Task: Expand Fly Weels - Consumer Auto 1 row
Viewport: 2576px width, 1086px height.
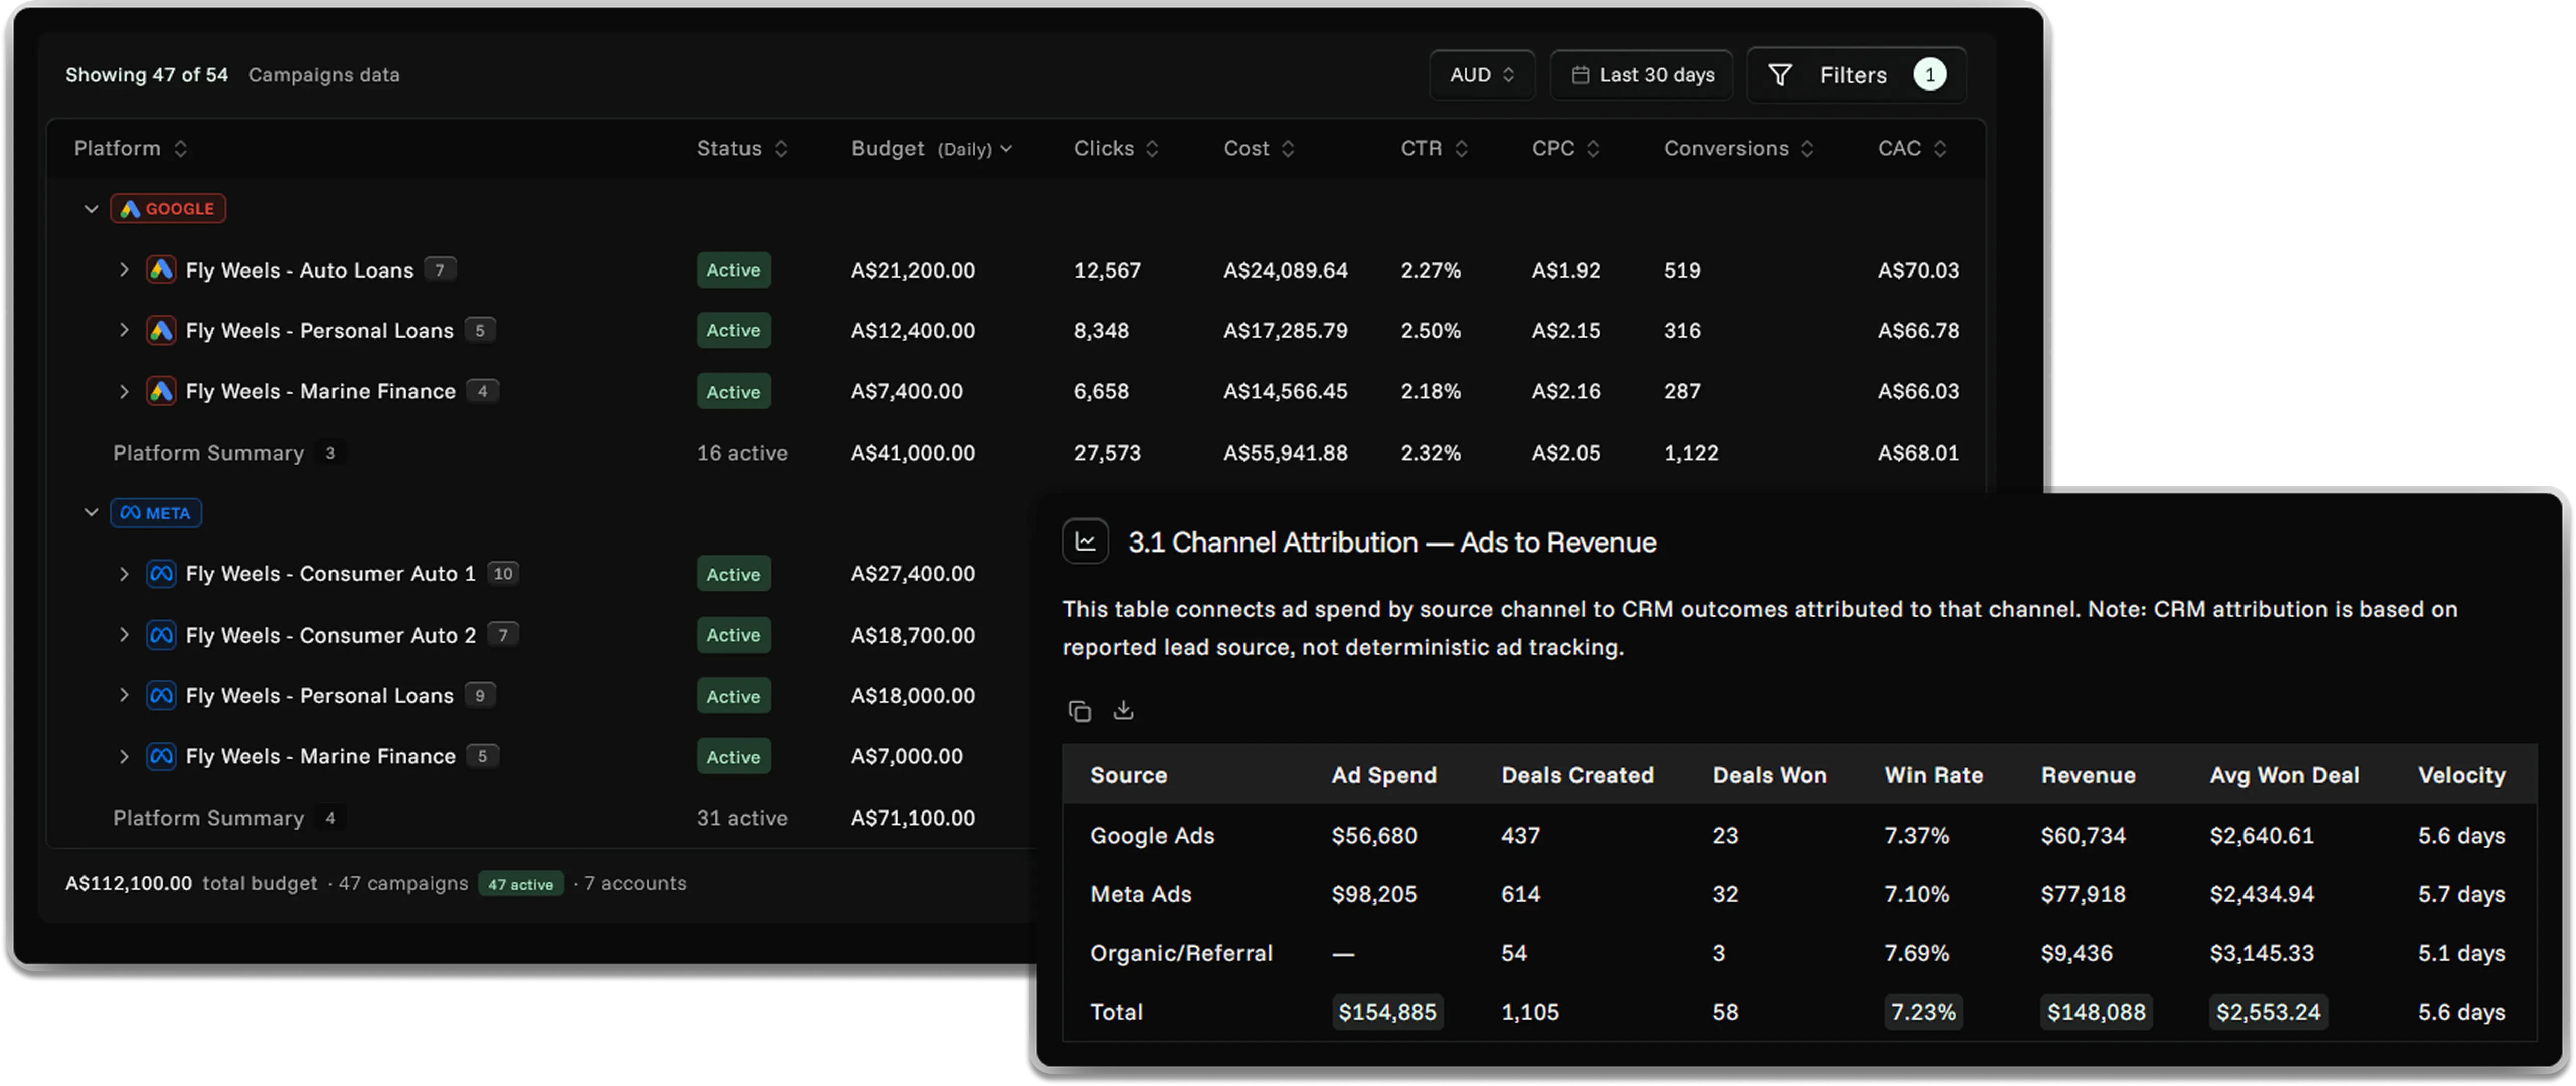Action: point(124,574)
